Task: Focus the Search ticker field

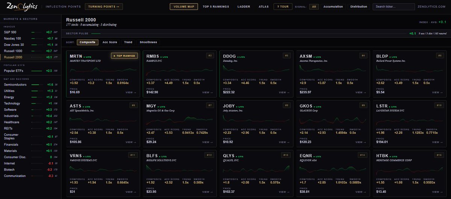Action: point(393,6)
